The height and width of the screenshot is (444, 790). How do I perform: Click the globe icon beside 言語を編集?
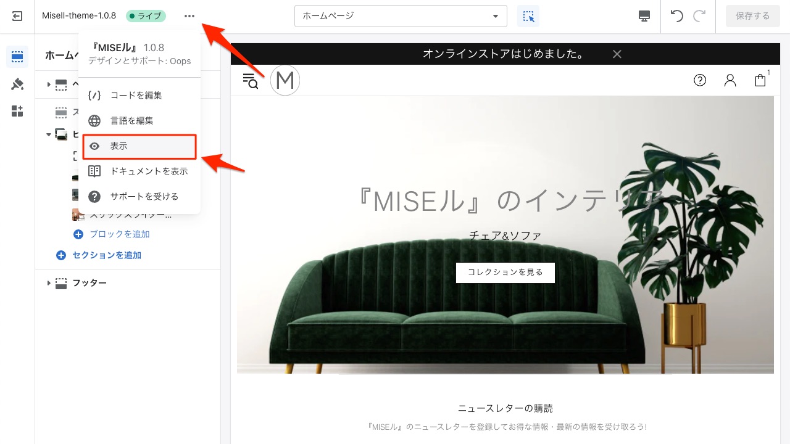(94, 121)
